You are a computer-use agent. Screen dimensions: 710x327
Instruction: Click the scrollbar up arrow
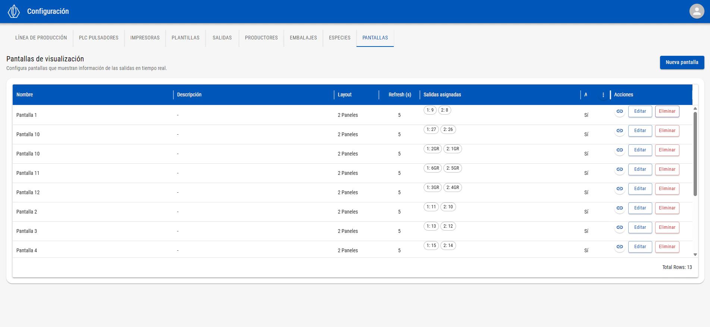pos(695,108)
